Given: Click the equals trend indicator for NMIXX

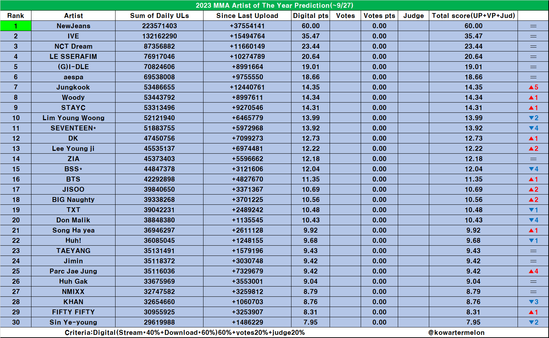Looking at the screenshot, I should pyautogui.click(x=533, y=292).
